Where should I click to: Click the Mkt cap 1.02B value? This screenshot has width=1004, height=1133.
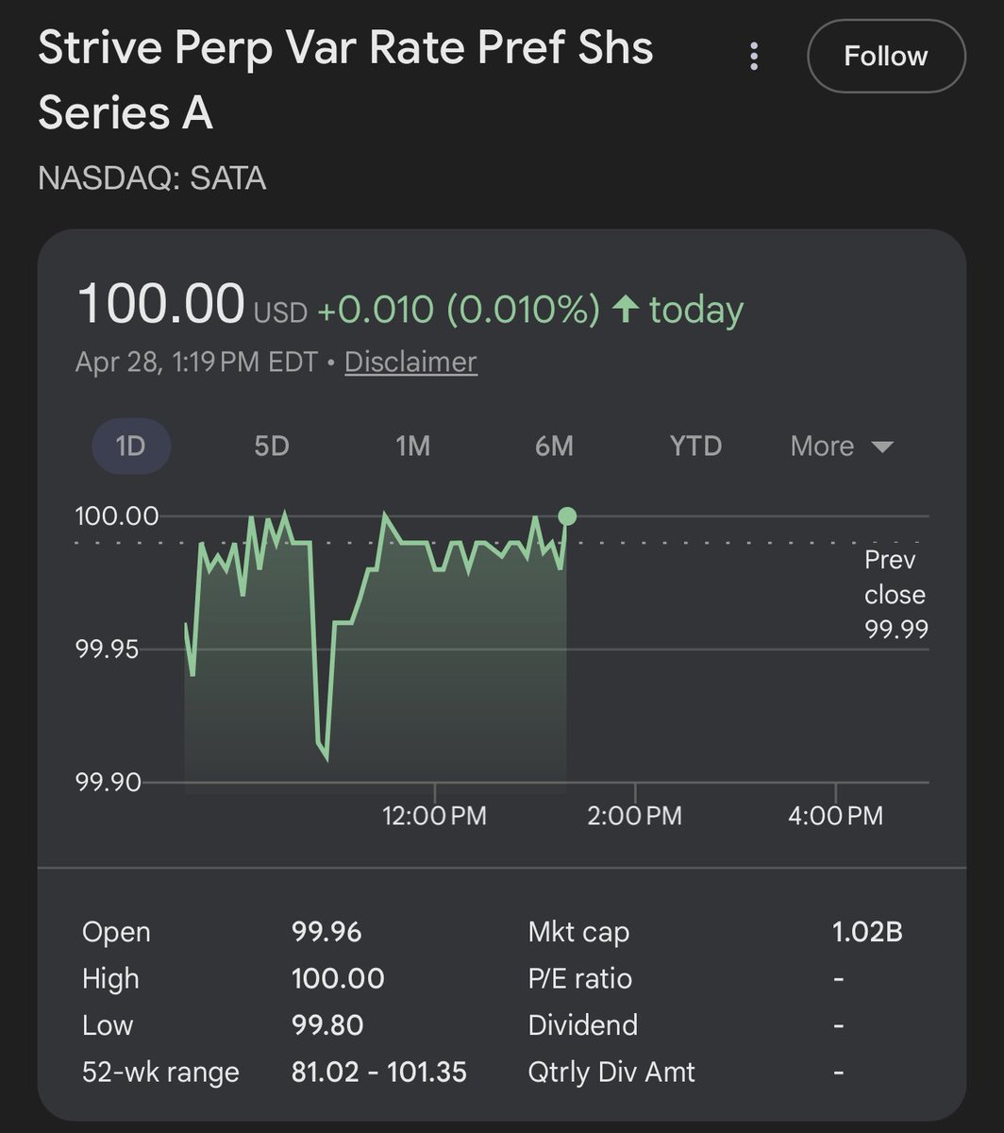[867, 932]
